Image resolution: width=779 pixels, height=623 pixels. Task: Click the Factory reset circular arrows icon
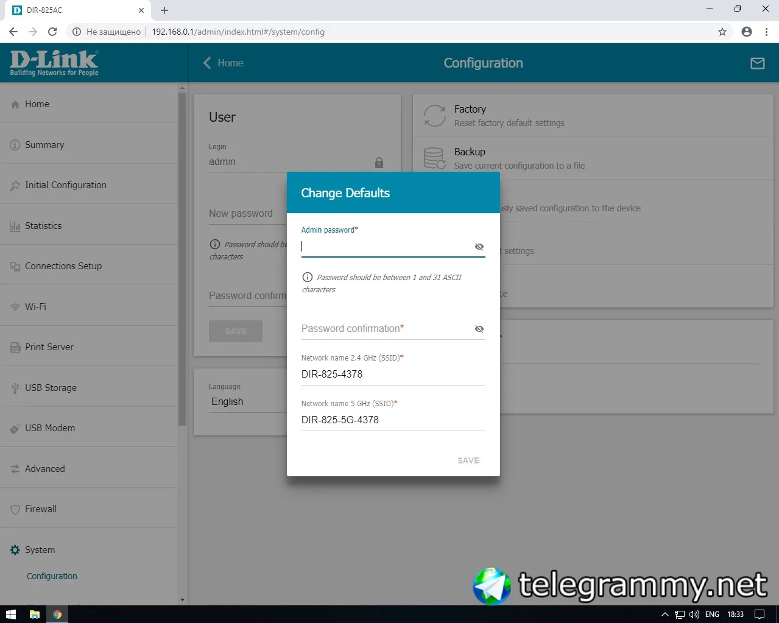point(434,116)
